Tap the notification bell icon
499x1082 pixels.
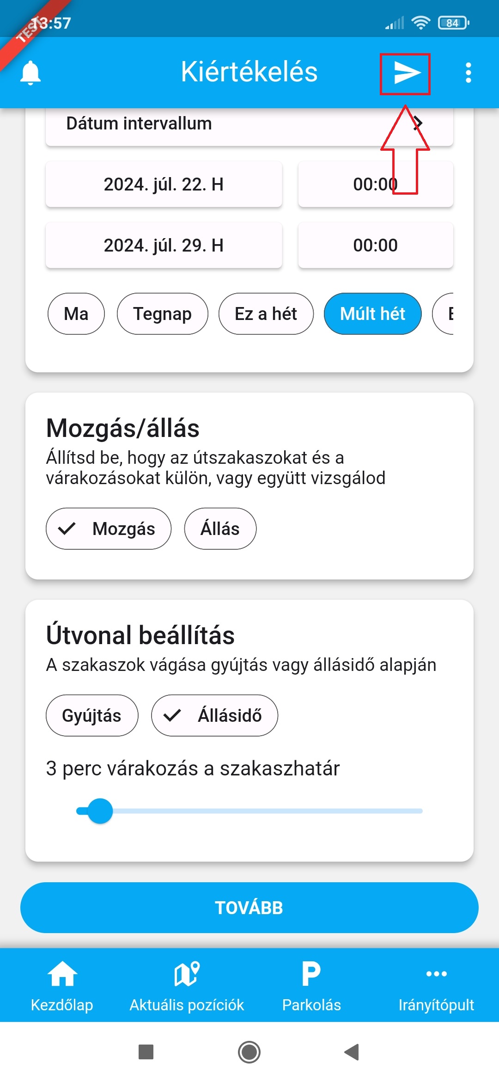[x=30, y=73]
